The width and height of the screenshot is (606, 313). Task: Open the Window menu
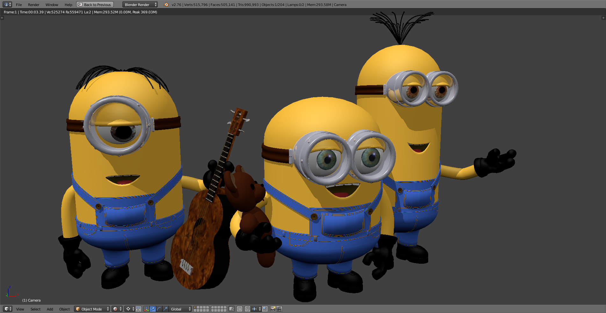point(52,5)
